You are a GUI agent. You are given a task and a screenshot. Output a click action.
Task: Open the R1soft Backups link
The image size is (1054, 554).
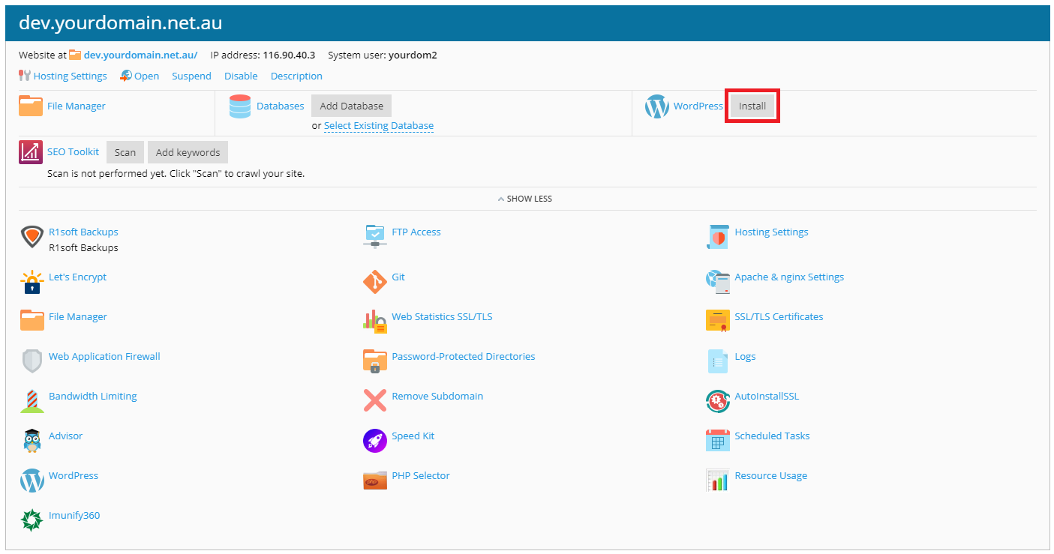83,232
